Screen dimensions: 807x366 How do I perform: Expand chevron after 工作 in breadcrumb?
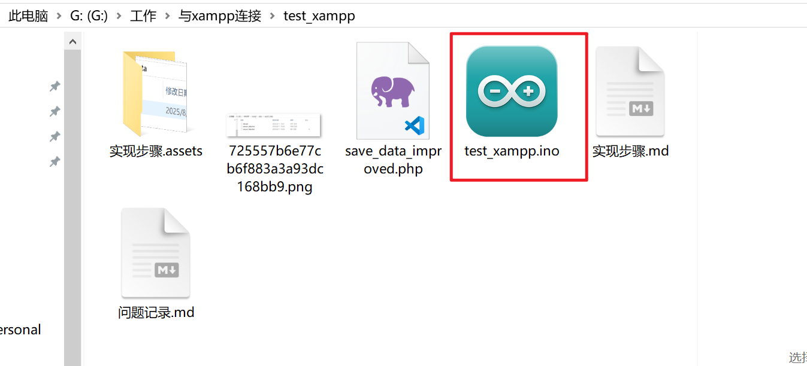[167, 16]
